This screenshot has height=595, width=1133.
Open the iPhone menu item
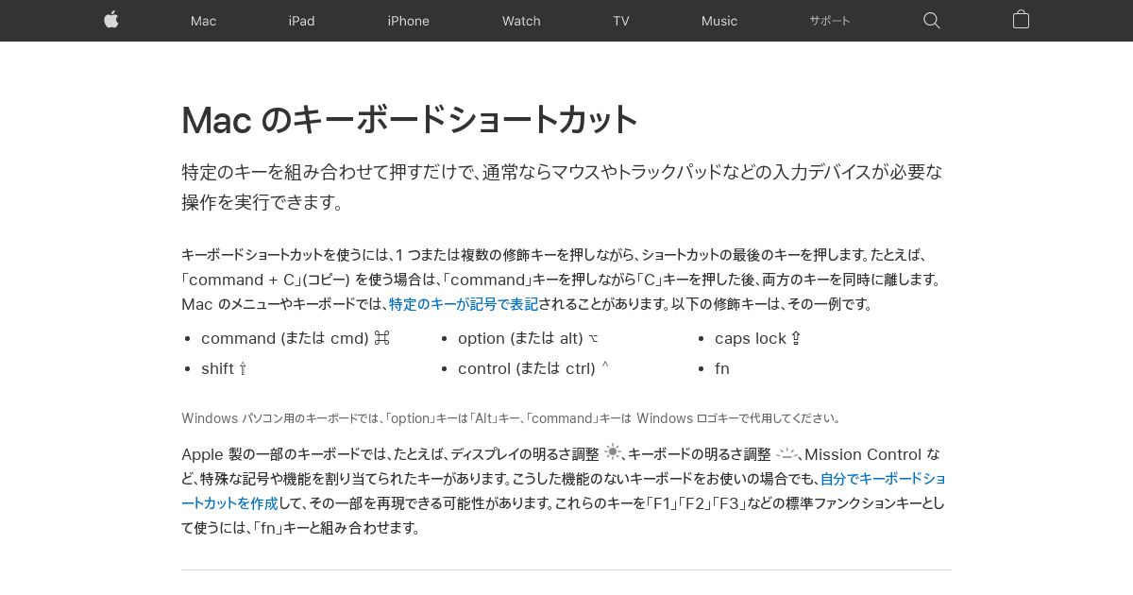coord(408,21)
